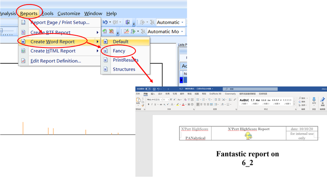Click the undo icon in HighScore toolbar
Image resolution: width=327 pixels, height=181 pixels.
point(105,22)
